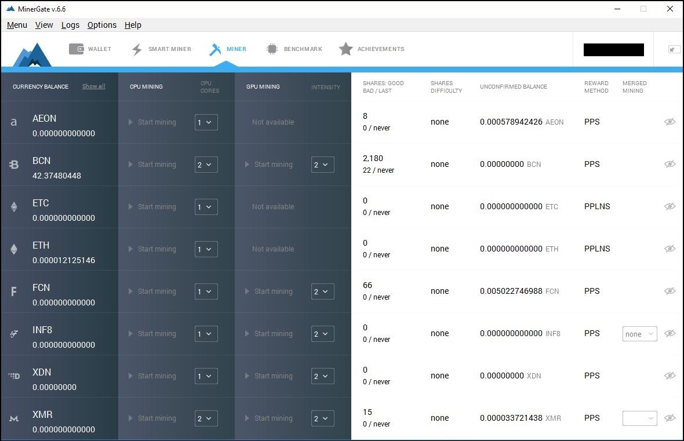Click the Miner pickaxe icon
684x441 pixels.
point(215,49)
